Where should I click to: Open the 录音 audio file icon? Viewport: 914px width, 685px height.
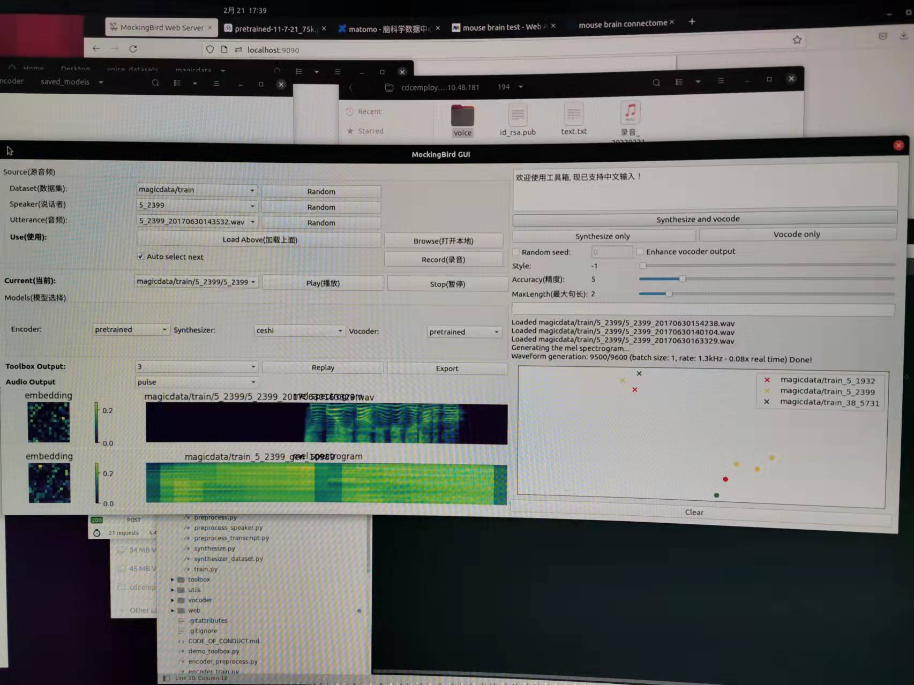[630, 112]
